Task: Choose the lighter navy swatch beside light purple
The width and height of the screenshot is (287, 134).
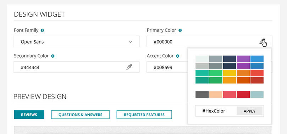Action: click(x=230, y=59)
